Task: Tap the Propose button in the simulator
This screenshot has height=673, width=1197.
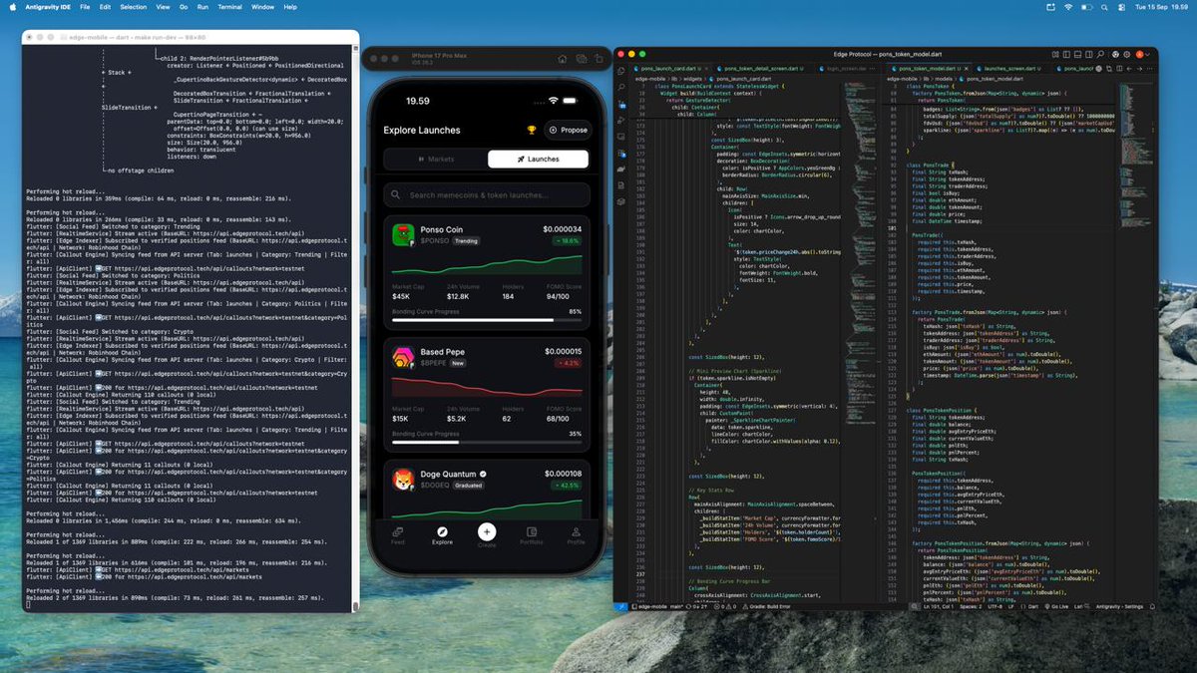Action: click(x=568, y=130)
